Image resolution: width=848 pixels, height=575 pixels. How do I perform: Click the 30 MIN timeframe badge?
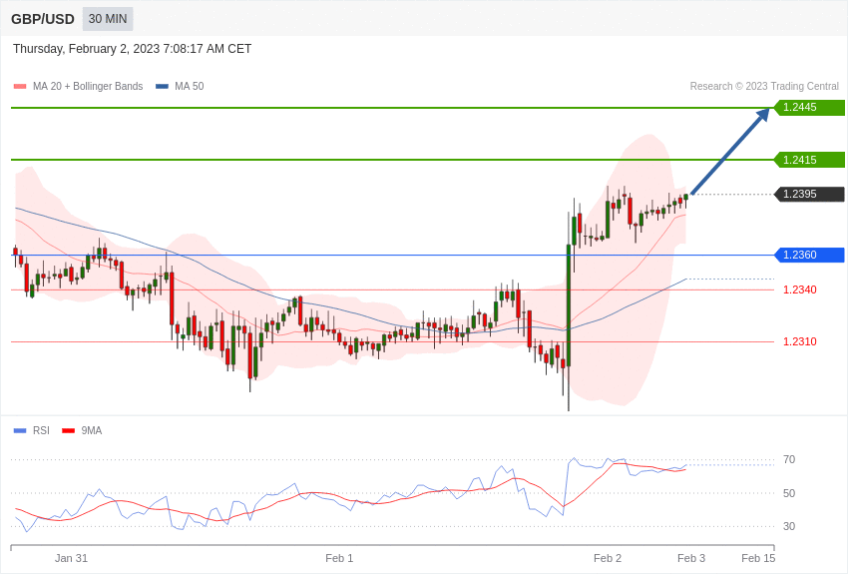click(x=108, y=19)
